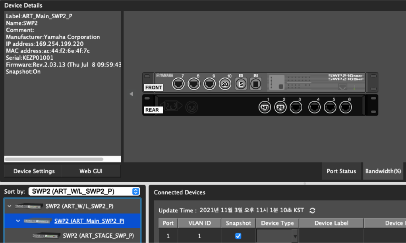Screen dimensions: 406x243
Task: Open the Sort by dropdown
Action: coord(84,191)
